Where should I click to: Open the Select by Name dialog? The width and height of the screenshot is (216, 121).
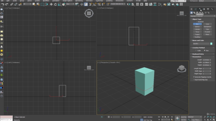click(x=38, y=4)
